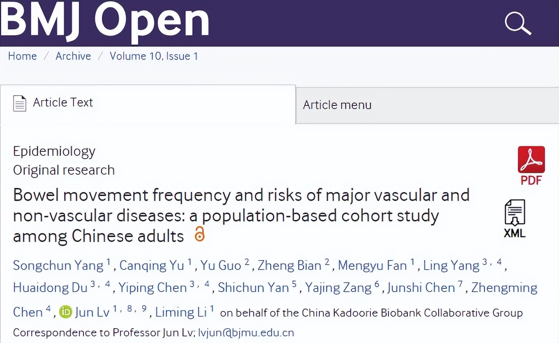Select author Mengyu Fan
Viewport: 559px width, 343px height.
point(372,265)
